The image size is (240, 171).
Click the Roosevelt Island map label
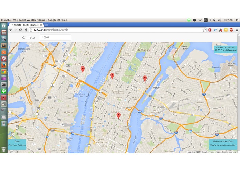(x=157, y=88)
